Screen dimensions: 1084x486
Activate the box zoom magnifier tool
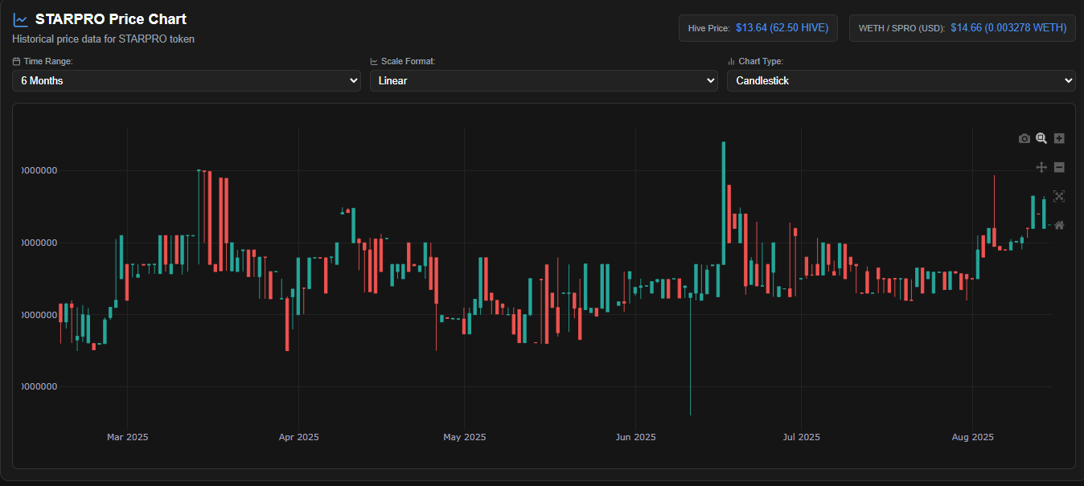point(1041,138)
